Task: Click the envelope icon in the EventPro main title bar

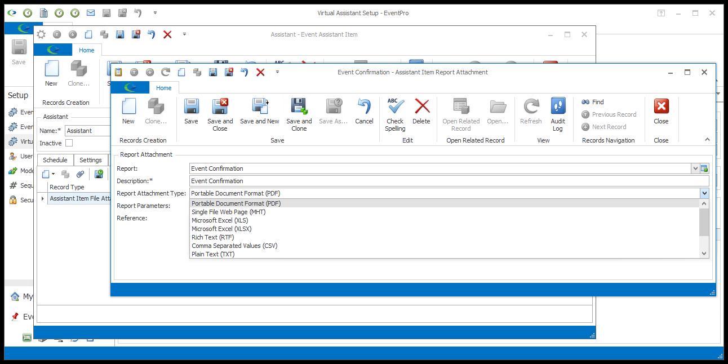Action: pos(91,12)
